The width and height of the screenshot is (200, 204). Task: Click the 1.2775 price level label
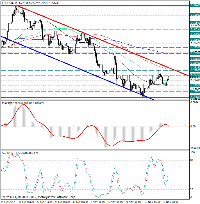195,75
